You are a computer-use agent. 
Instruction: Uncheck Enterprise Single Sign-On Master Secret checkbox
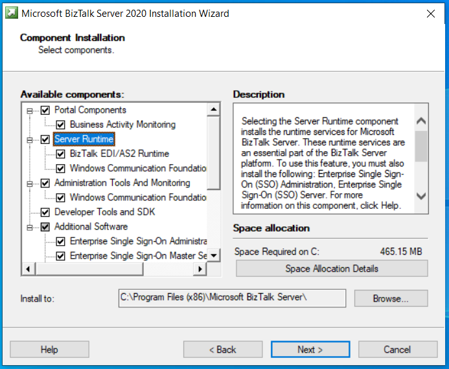click(60, 256)
